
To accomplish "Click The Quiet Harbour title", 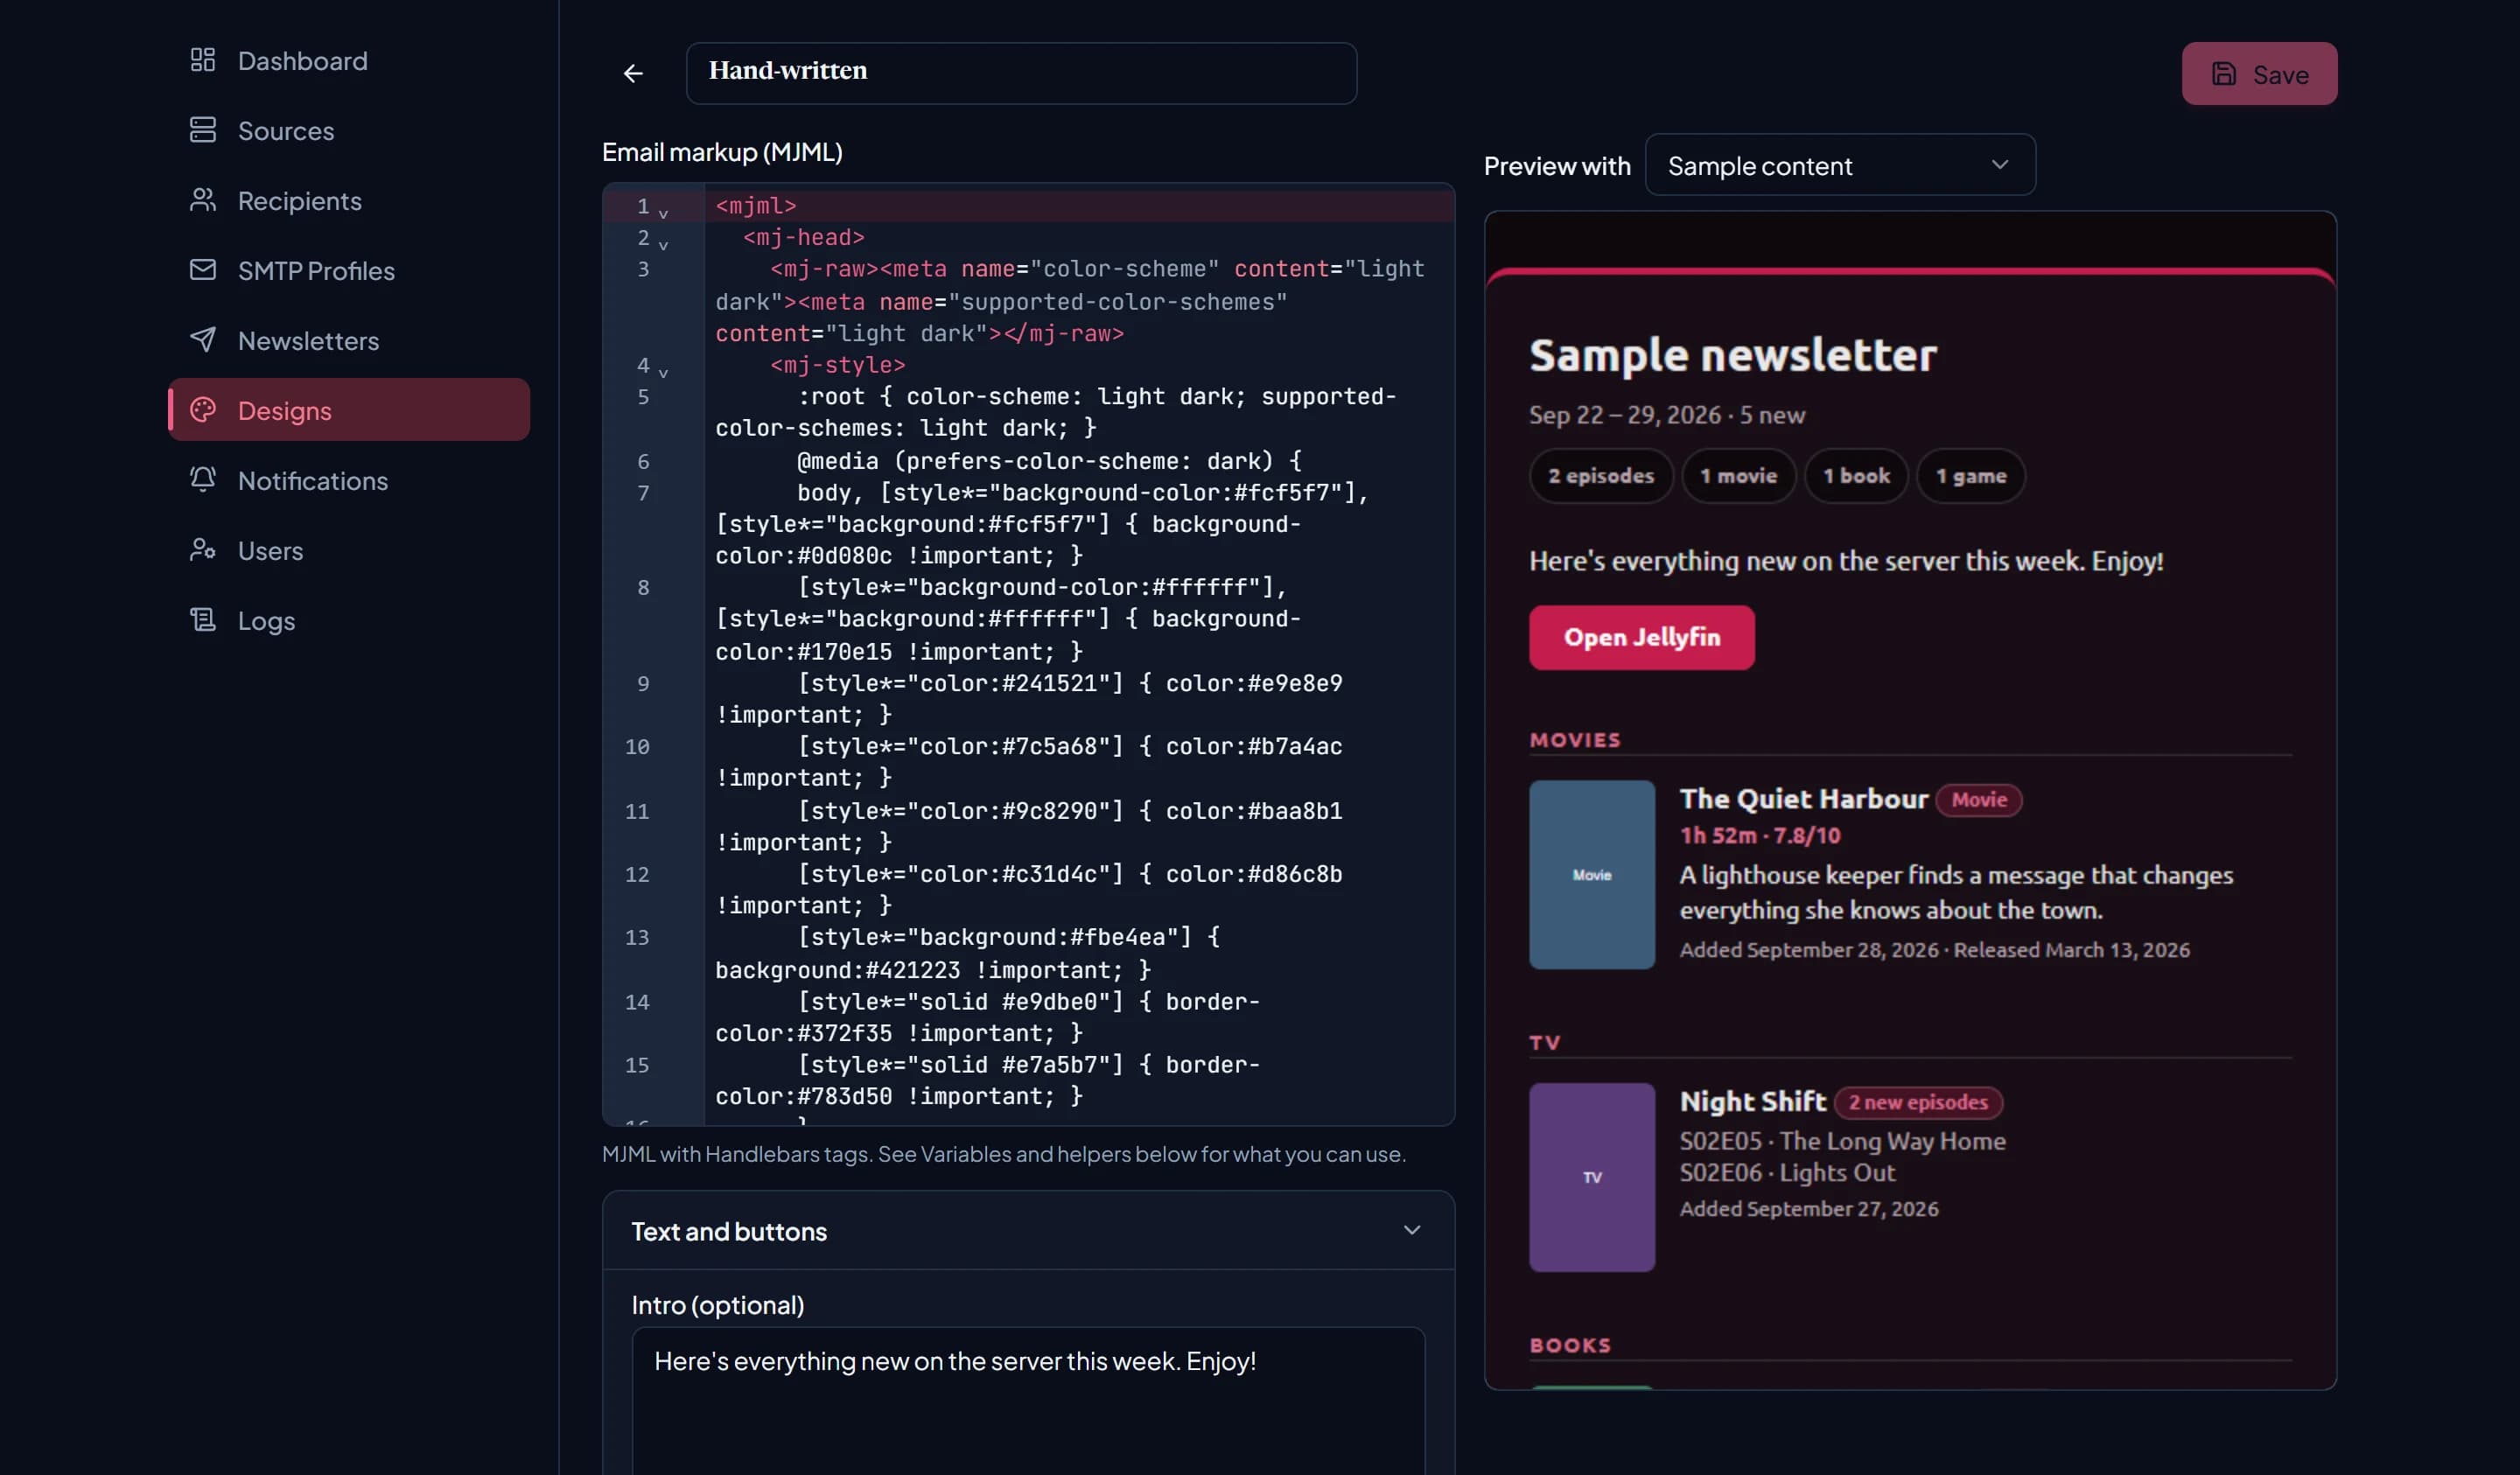I will tap(1803, 799).
